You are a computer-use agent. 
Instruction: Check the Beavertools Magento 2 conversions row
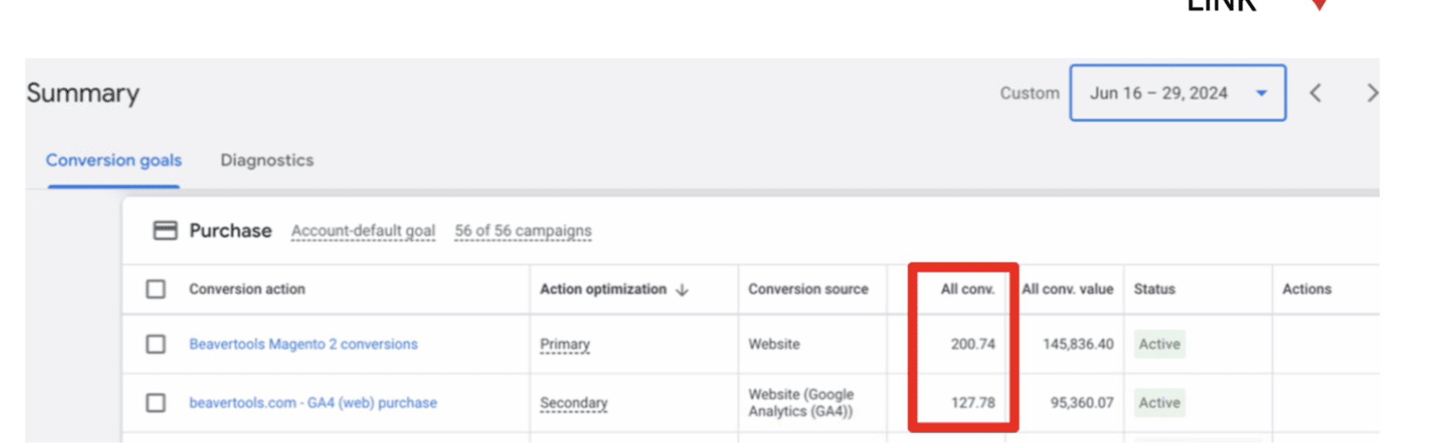pyautogui.click(x=156, y=344)
